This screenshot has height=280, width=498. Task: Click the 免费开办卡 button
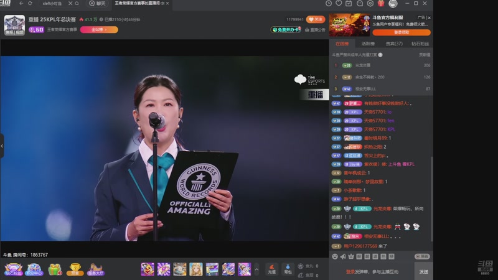coord(286,29)
